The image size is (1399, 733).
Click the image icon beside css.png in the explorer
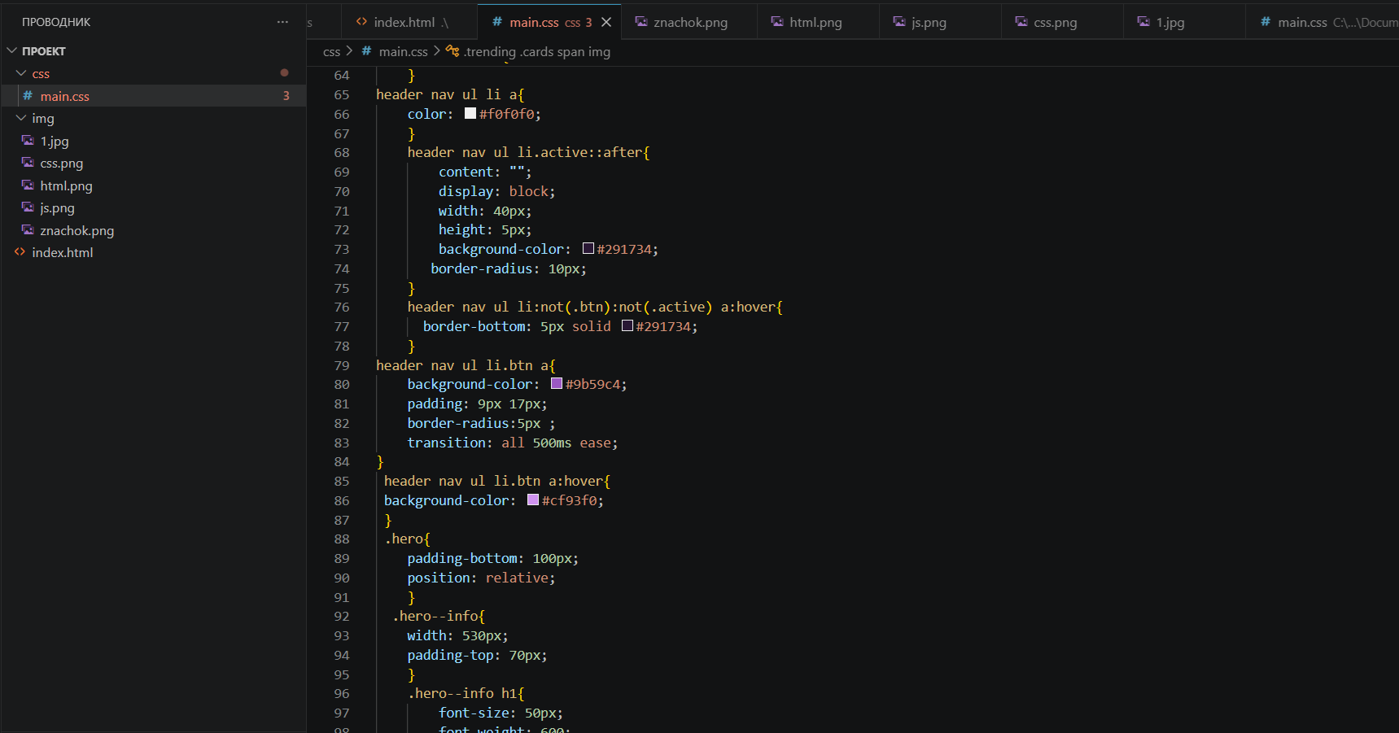point(28,163)
